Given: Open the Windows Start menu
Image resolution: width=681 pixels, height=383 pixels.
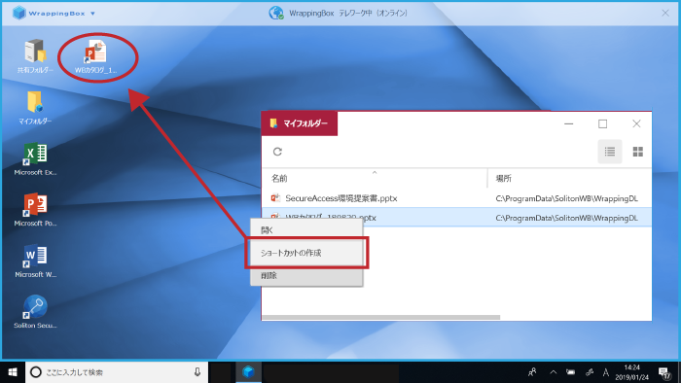Looking at the screenshot, I should click(13, 372).
